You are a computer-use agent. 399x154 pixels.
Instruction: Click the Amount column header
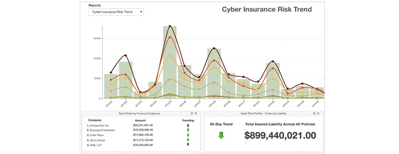click(x=140, y=120)
